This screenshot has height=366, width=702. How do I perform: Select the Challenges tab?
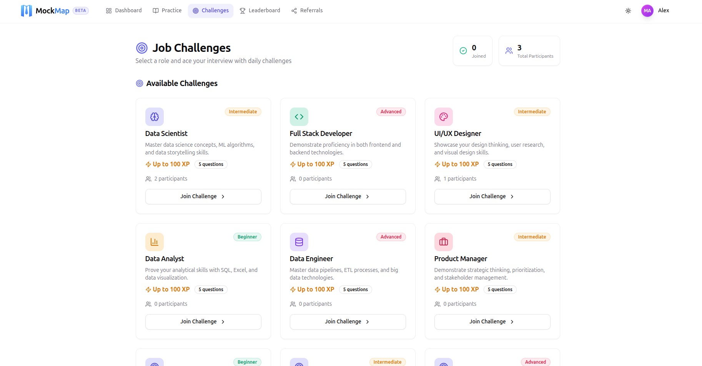pyautogui.click(x=211, y=11)
